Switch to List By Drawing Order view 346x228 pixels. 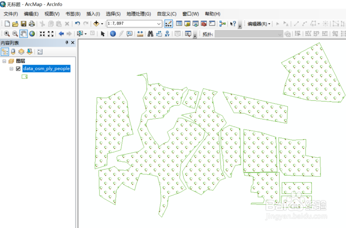pyautogui.click(x=5, y=52)
